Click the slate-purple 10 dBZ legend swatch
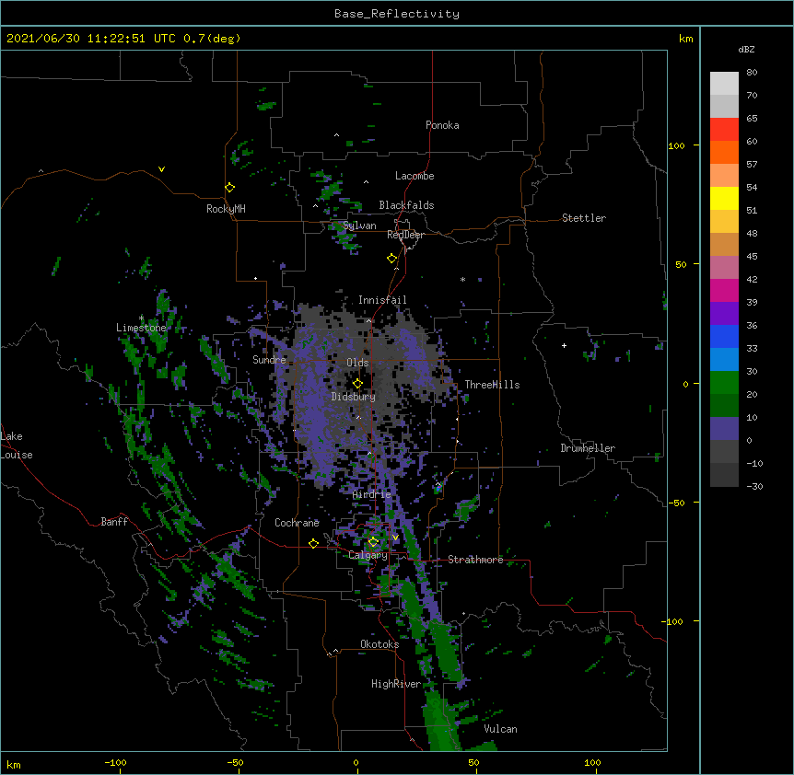Image resolution: width=794 pixels, height=775 pixels. (x=724, y=429)
